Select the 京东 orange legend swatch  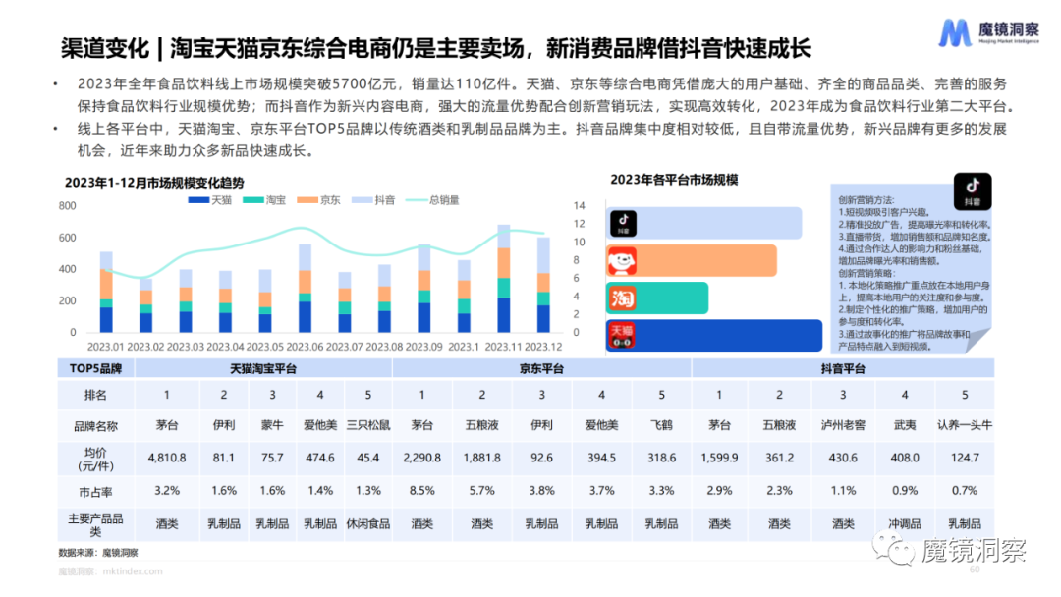(307, 200)
